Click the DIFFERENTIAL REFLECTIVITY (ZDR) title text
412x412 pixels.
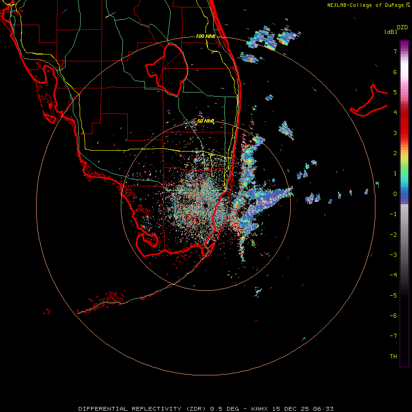[x=143, y=409]
